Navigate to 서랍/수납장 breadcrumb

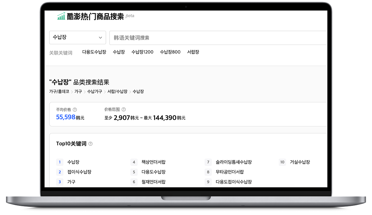click(x=117, y=92)
